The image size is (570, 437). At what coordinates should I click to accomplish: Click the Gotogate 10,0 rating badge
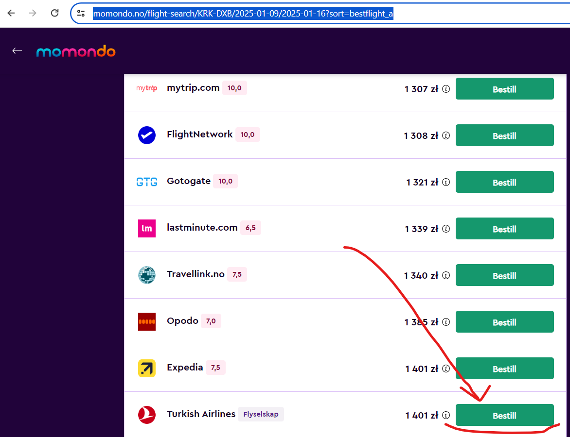(x=225, y=181)
